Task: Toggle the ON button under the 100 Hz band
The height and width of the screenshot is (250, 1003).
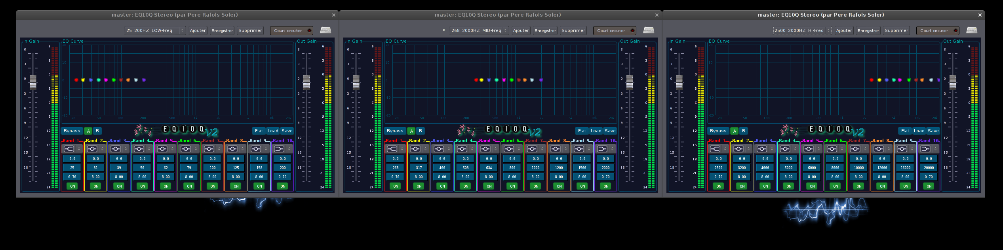Action: [x=213, y=186]
